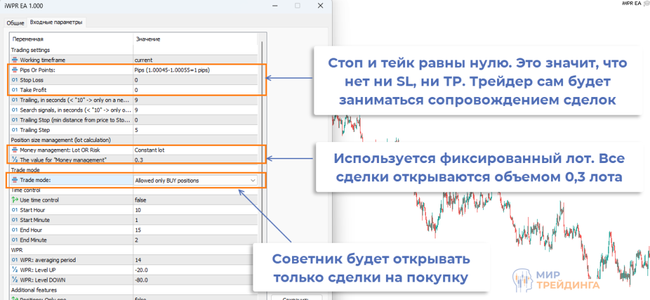Click the Use time control boolean icon
The width and height of the screenshot is (650, 300).
click(15, 200)
